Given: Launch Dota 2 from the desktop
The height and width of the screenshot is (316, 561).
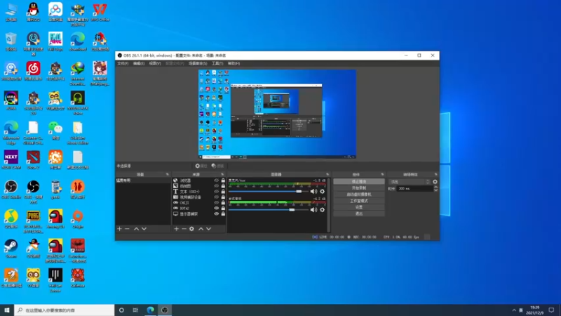Looking at the screenshot, I should point(33,160).
